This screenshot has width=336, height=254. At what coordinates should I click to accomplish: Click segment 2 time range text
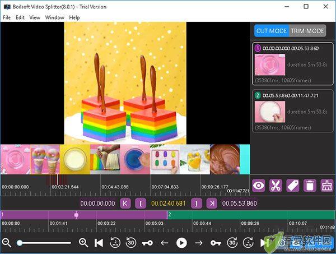(291, 95)
